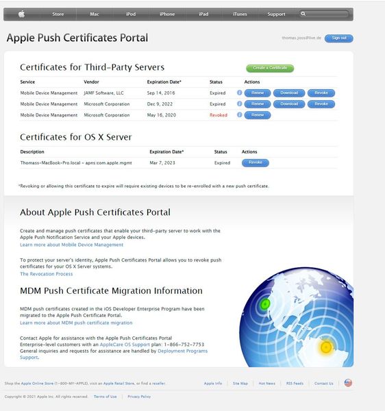
Task: Open the Store navigation item
Action: (x=58, y=14)
